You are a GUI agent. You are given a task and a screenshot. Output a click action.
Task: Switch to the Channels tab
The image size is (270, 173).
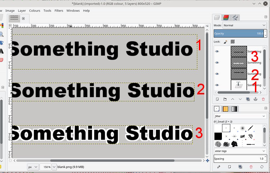[226, 17]
